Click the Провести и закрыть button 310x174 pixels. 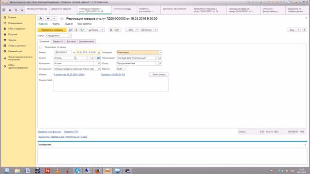coord(52,30)
